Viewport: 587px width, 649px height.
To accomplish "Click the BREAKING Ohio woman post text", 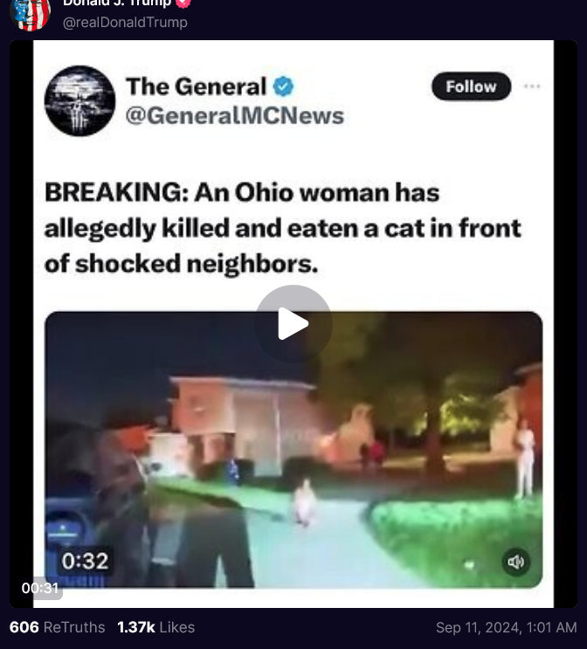I will [x=283, y=228].
